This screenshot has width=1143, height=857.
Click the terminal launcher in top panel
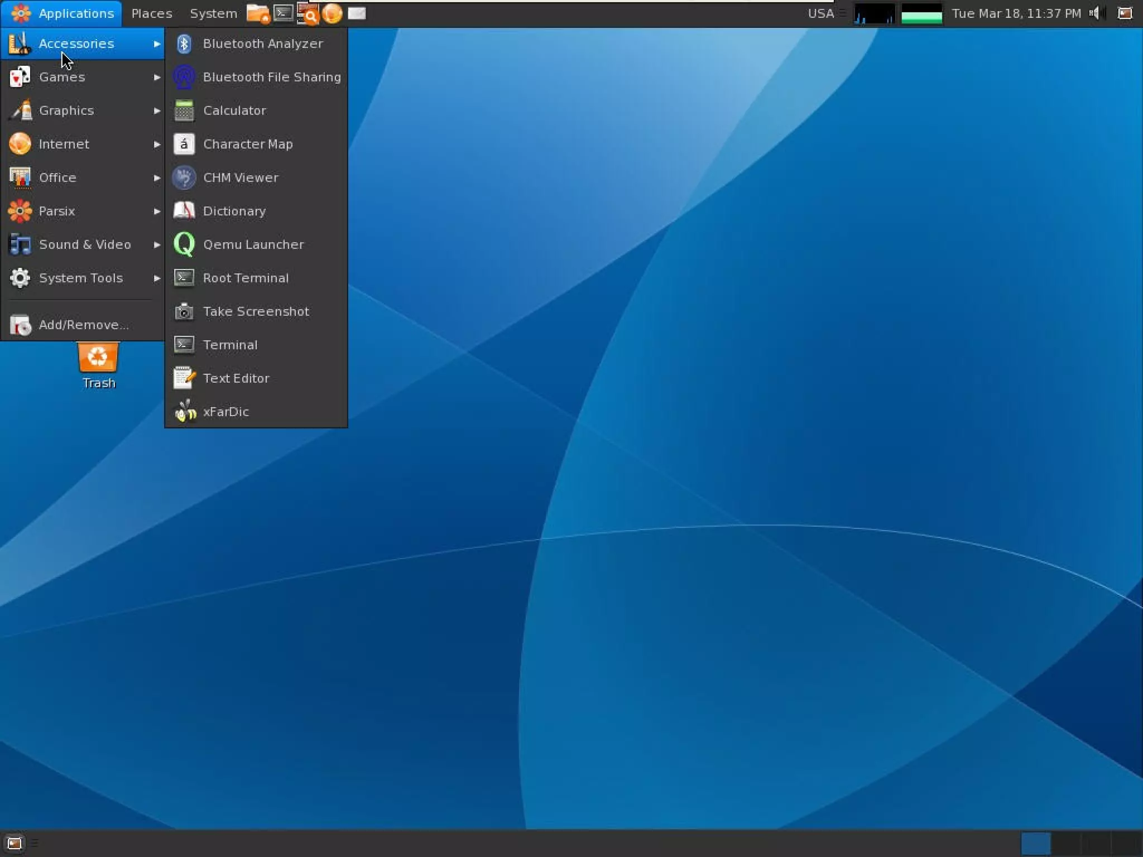(284, 13)
